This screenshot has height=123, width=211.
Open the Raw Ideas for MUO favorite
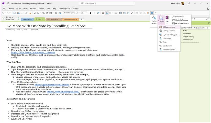pyautogui.click(x=169, y=49)
